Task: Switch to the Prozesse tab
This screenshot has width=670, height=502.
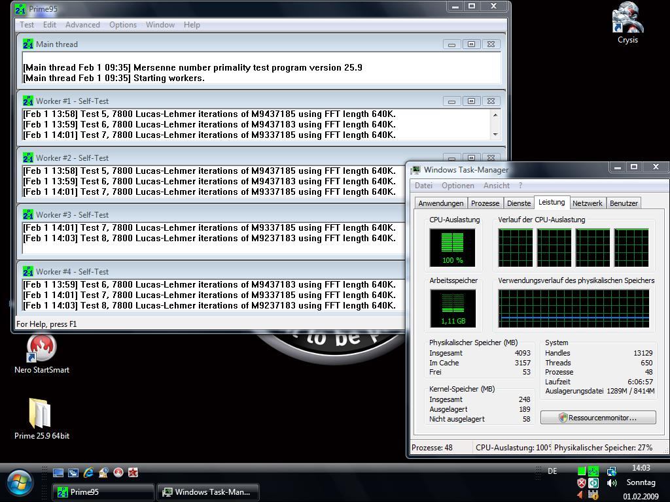Action: coord(485,203)
